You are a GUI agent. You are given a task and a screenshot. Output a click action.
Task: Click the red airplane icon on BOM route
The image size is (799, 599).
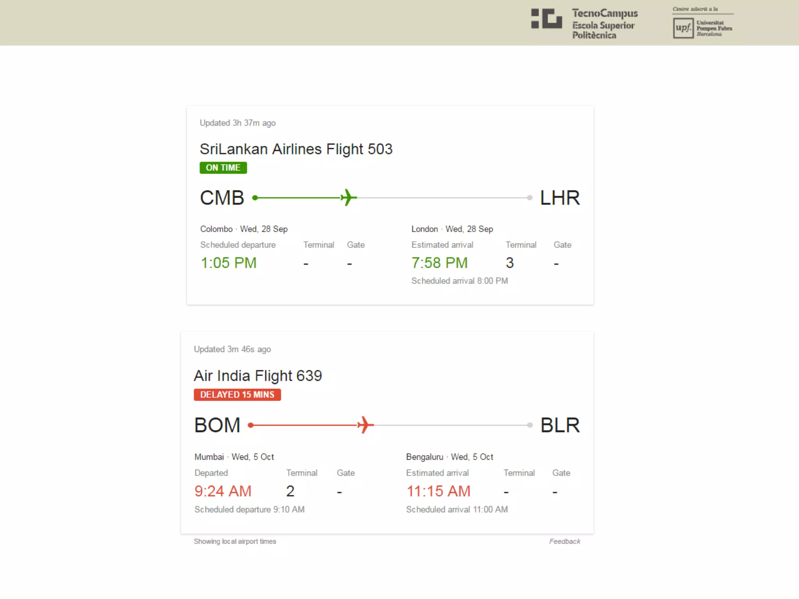point(366,425)
